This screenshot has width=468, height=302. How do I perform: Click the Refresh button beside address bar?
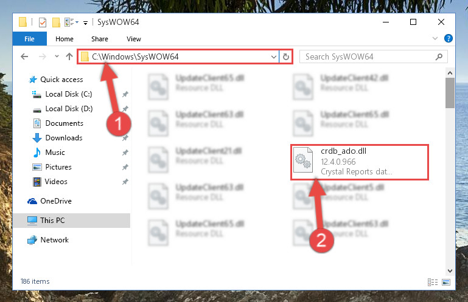coord(285,57)
